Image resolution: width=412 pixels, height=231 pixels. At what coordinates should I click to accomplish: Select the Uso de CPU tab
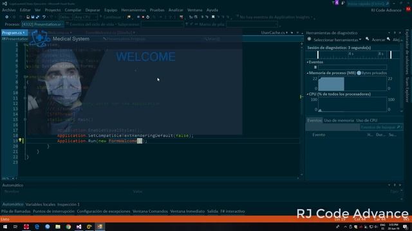pyautogui.click(x=366, y=121)
